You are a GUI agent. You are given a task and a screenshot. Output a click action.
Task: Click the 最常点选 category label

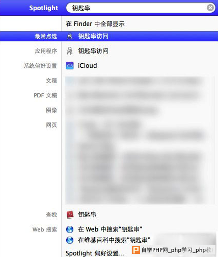(46, 36)
